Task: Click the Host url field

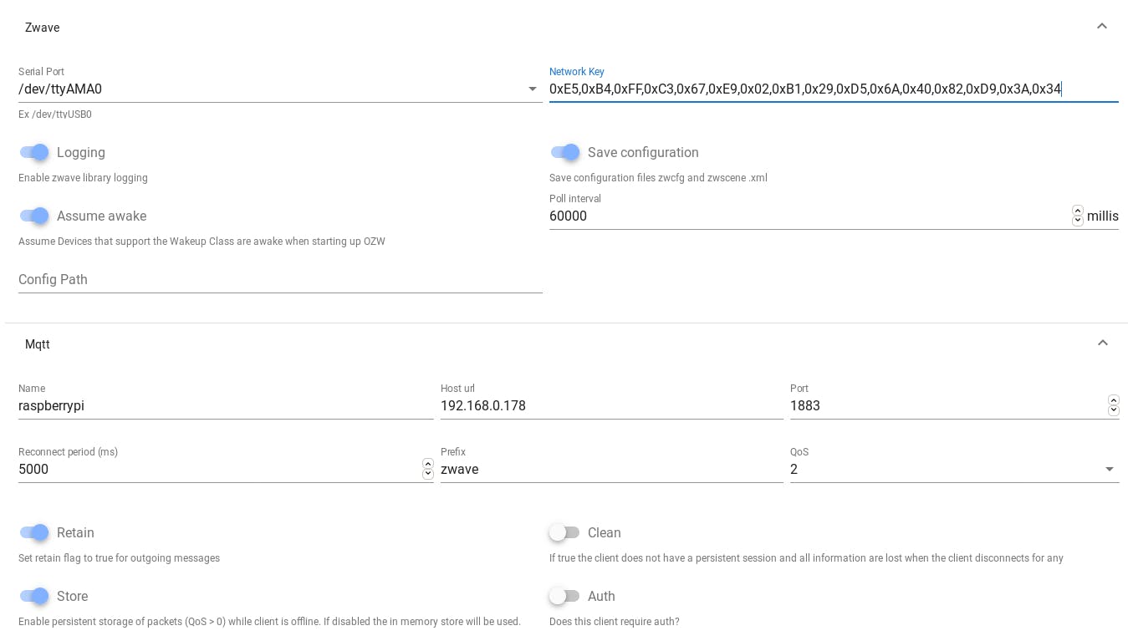Action: [x=611, y=406]
